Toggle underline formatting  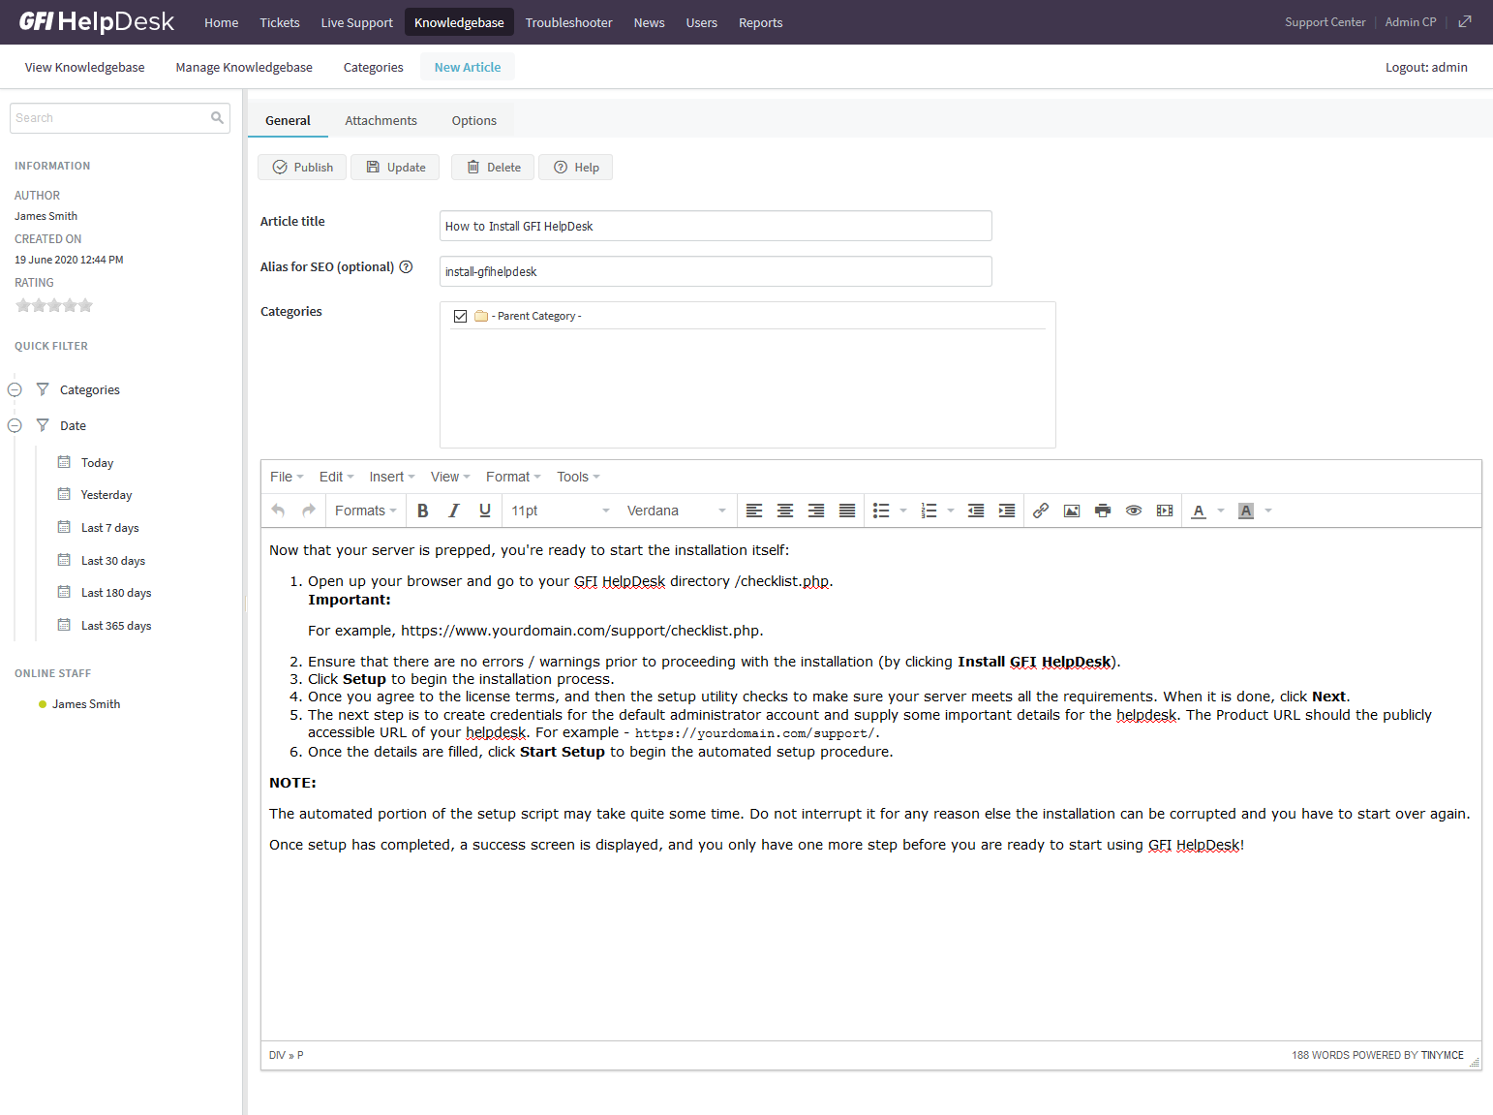click(x=485, y=511)
